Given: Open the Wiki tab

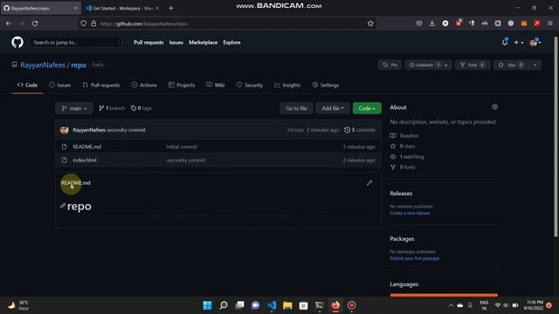Looking at the screenshot, I should click(216, 85).
